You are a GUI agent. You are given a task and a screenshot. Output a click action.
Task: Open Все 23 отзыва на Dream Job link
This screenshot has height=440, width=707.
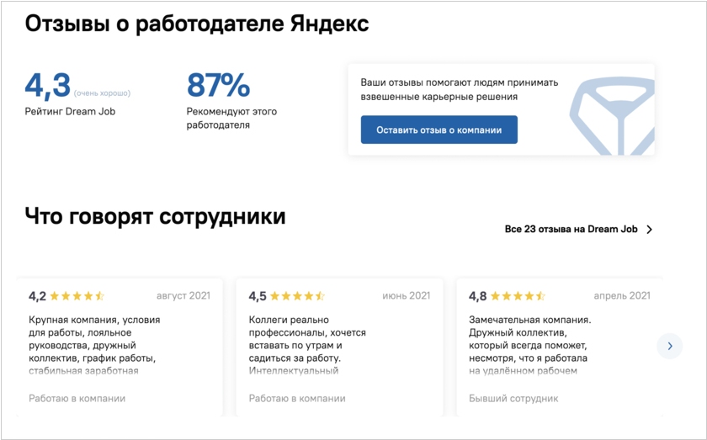point(571,230)
